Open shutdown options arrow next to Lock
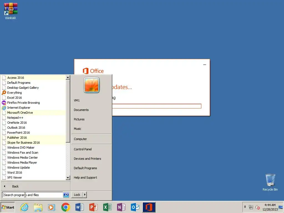Viewport: 284px width, 213px height. [x=85, y=195]
